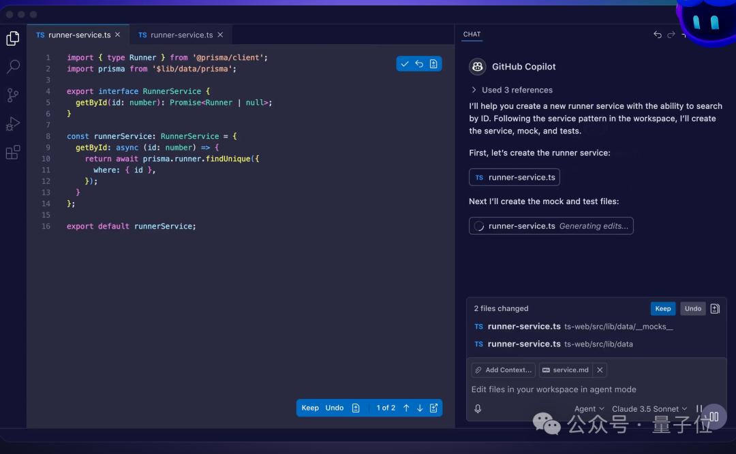
Task: Open the Agent mode dropdown
Action: (x=588, y=408)
